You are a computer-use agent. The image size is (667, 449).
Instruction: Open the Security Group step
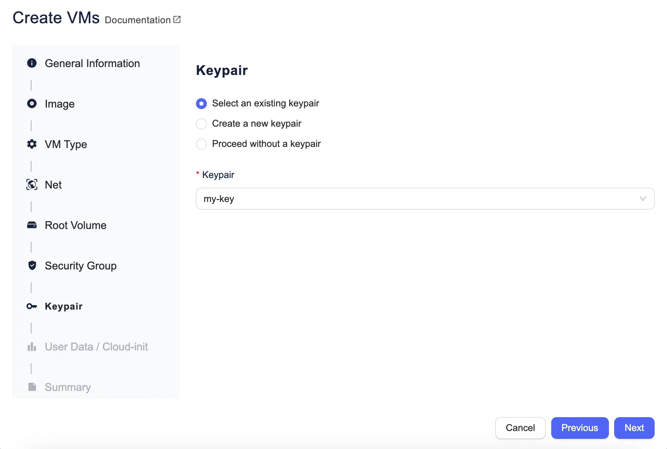81,266
